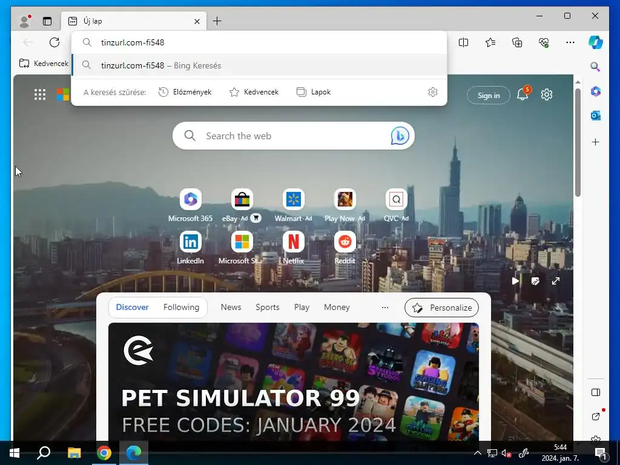Open Browser essentials heart icon
620x465 pixels.
point(544,42)
